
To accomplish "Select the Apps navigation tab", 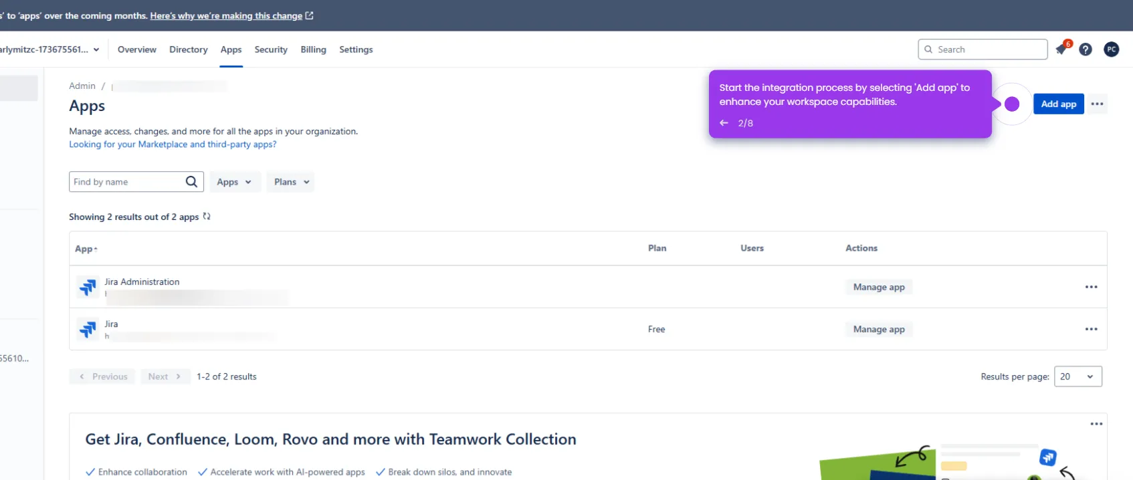I will [x=231, y=49].
